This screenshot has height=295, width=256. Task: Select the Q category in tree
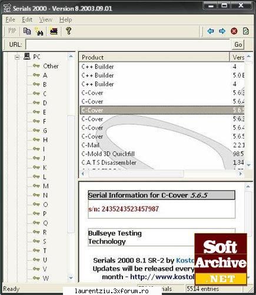(x=45, y=223)
